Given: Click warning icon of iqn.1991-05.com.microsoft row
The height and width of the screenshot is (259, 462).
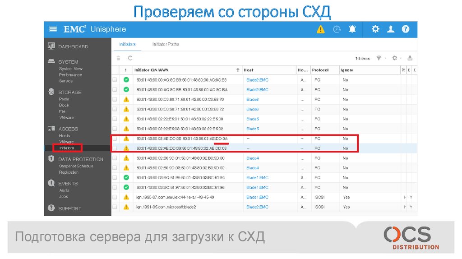Looking at the screenshot, I should 126,207.
